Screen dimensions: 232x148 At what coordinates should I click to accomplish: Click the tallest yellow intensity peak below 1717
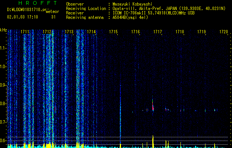pyautogui.click(x=153, y=141)
